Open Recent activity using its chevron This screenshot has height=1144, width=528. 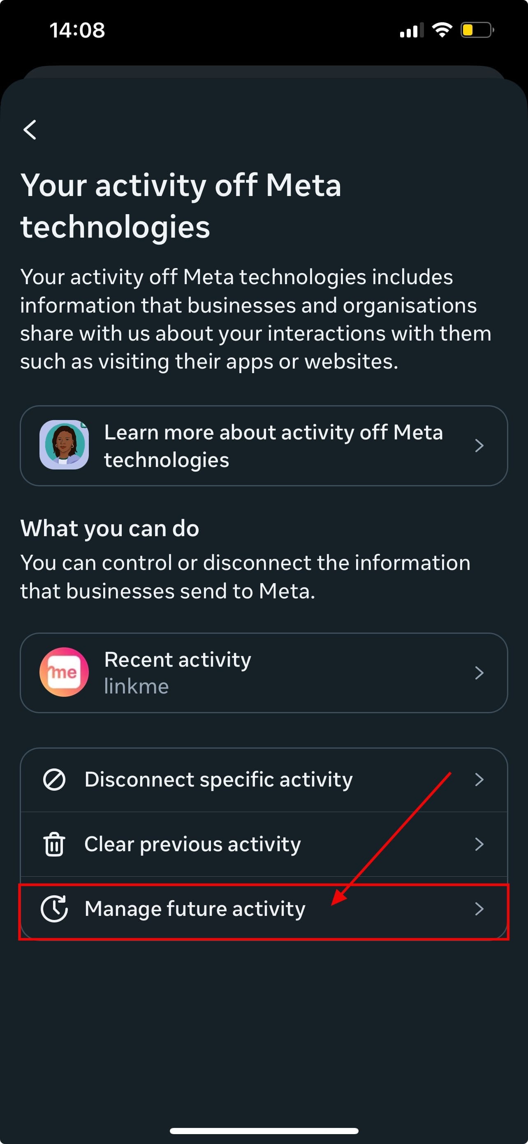click(x=479, y=673)
